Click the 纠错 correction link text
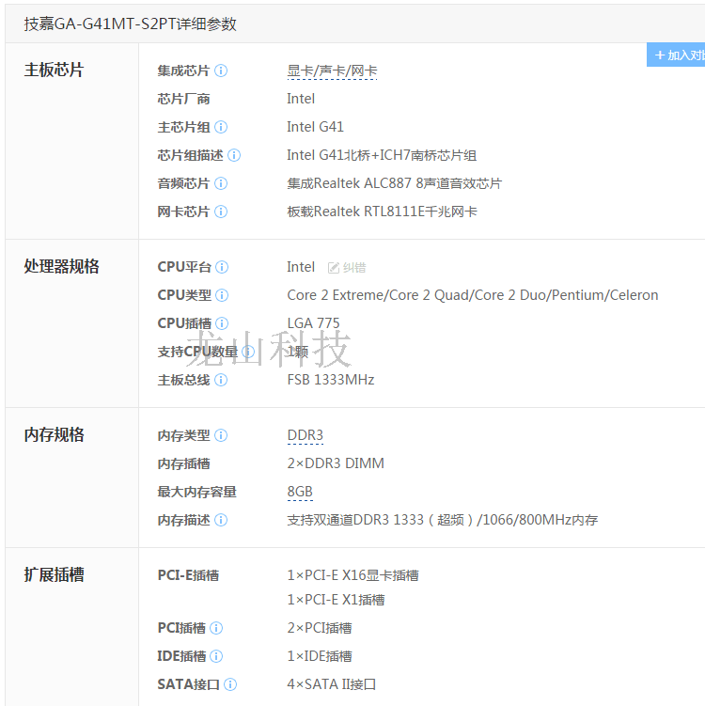This screenshot has width=705, height=706. pyautogui.click(x=354, y=267)
